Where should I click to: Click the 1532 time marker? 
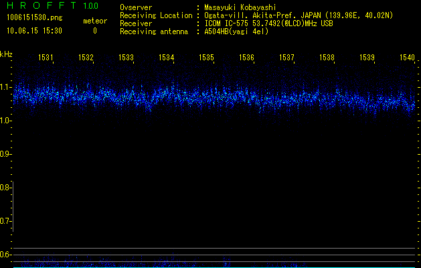[86, 58]
